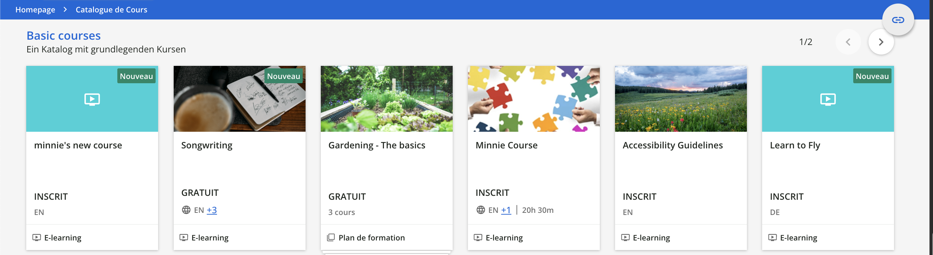The width and height of the screenshot is (933, 255).
Task: Open Accessibility Guidelines meadow image
Action: click(681, 99)
